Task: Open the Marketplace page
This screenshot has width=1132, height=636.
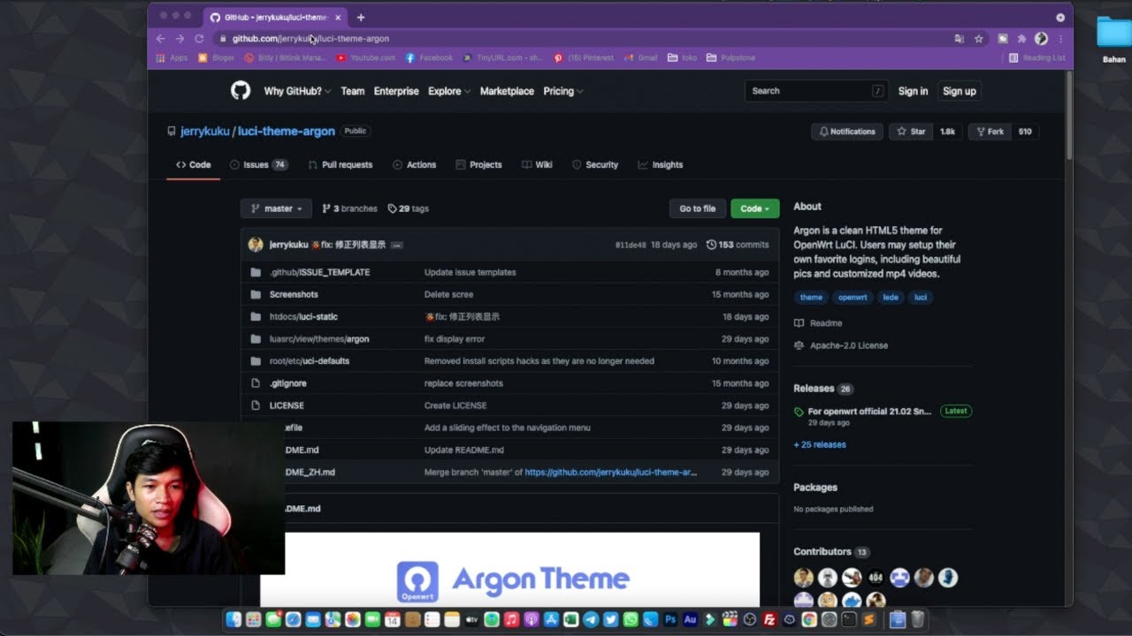Action: pyautogui.click(x=507, y=91)
